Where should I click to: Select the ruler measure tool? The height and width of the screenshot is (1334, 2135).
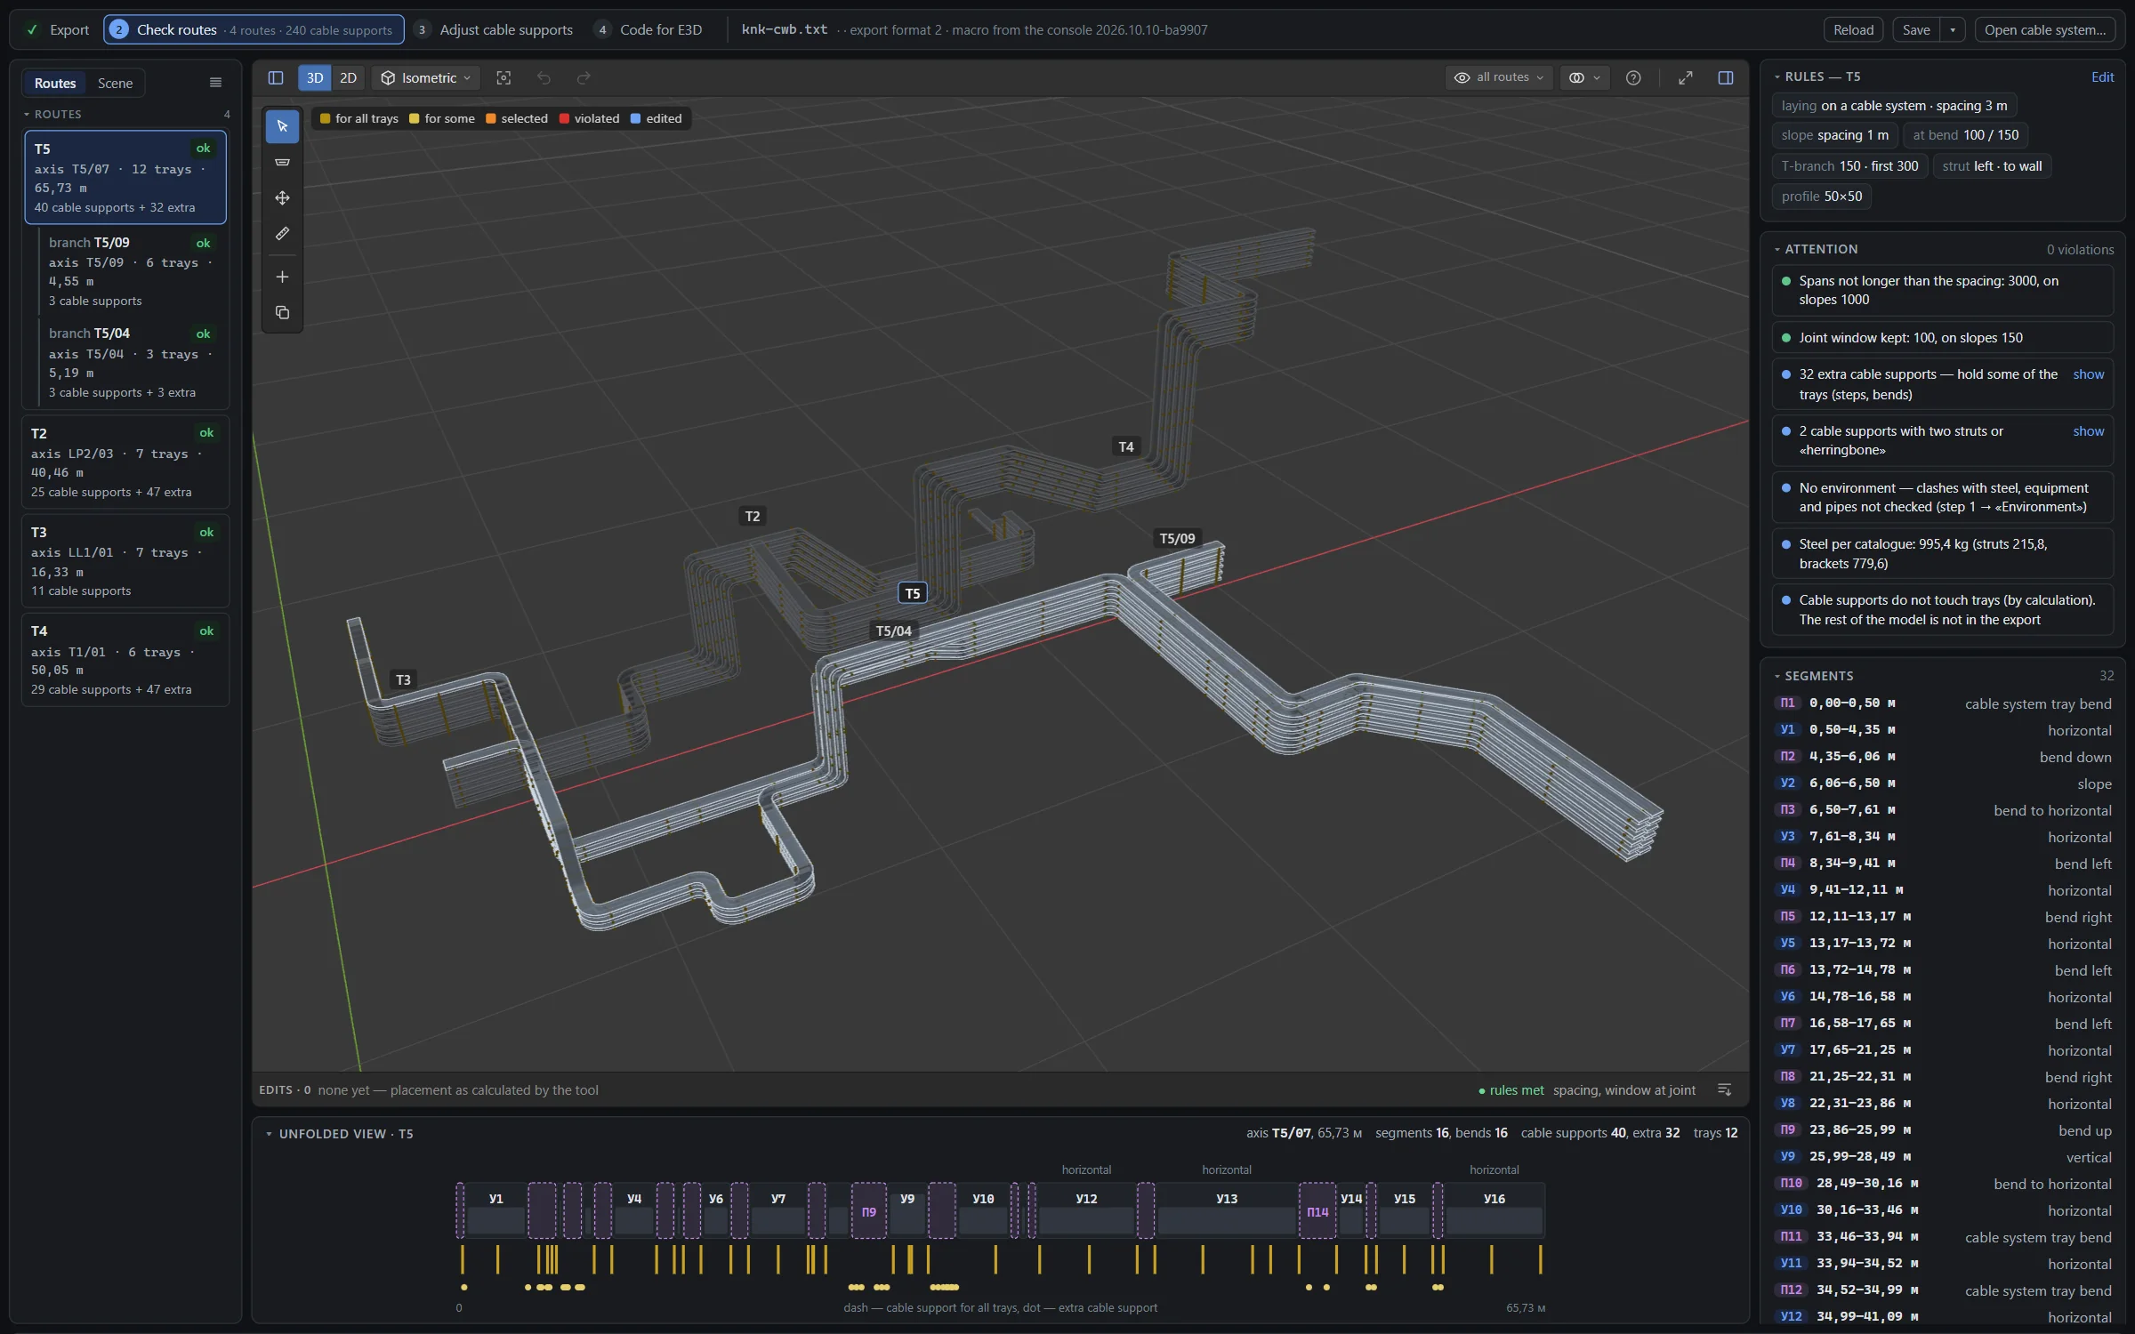click(282, 233)
